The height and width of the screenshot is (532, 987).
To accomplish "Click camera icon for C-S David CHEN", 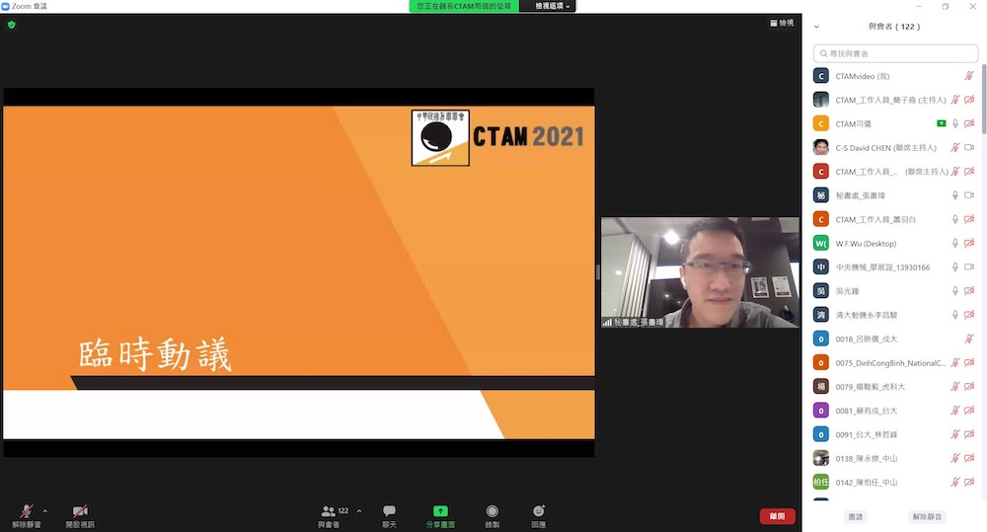I will click(x=969, y=148).
